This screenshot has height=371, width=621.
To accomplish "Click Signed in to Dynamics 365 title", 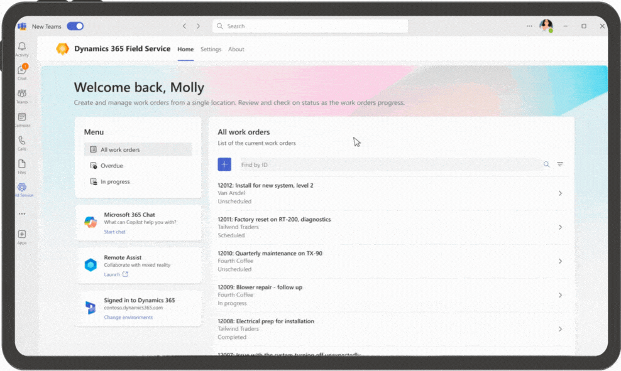I will pyautogui.click(x=140, y=300).
